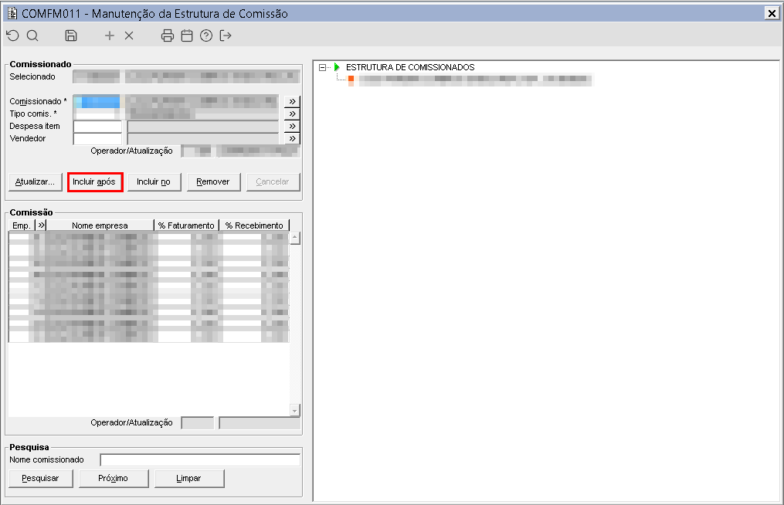Select the Nome empresa column header
This screenshot has width=784, height=505.
pos(100,225)
